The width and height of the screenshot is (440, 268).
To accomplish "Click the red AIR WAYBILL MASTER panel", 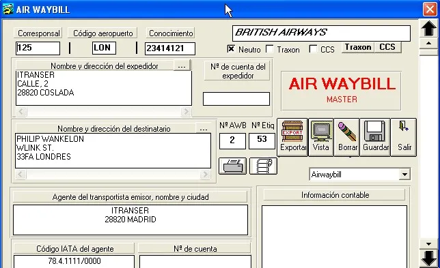I will coord(341,91).
